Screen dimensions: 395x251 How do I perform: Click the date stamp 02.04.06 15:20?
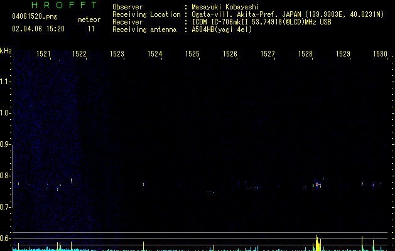tap(38, 29)
